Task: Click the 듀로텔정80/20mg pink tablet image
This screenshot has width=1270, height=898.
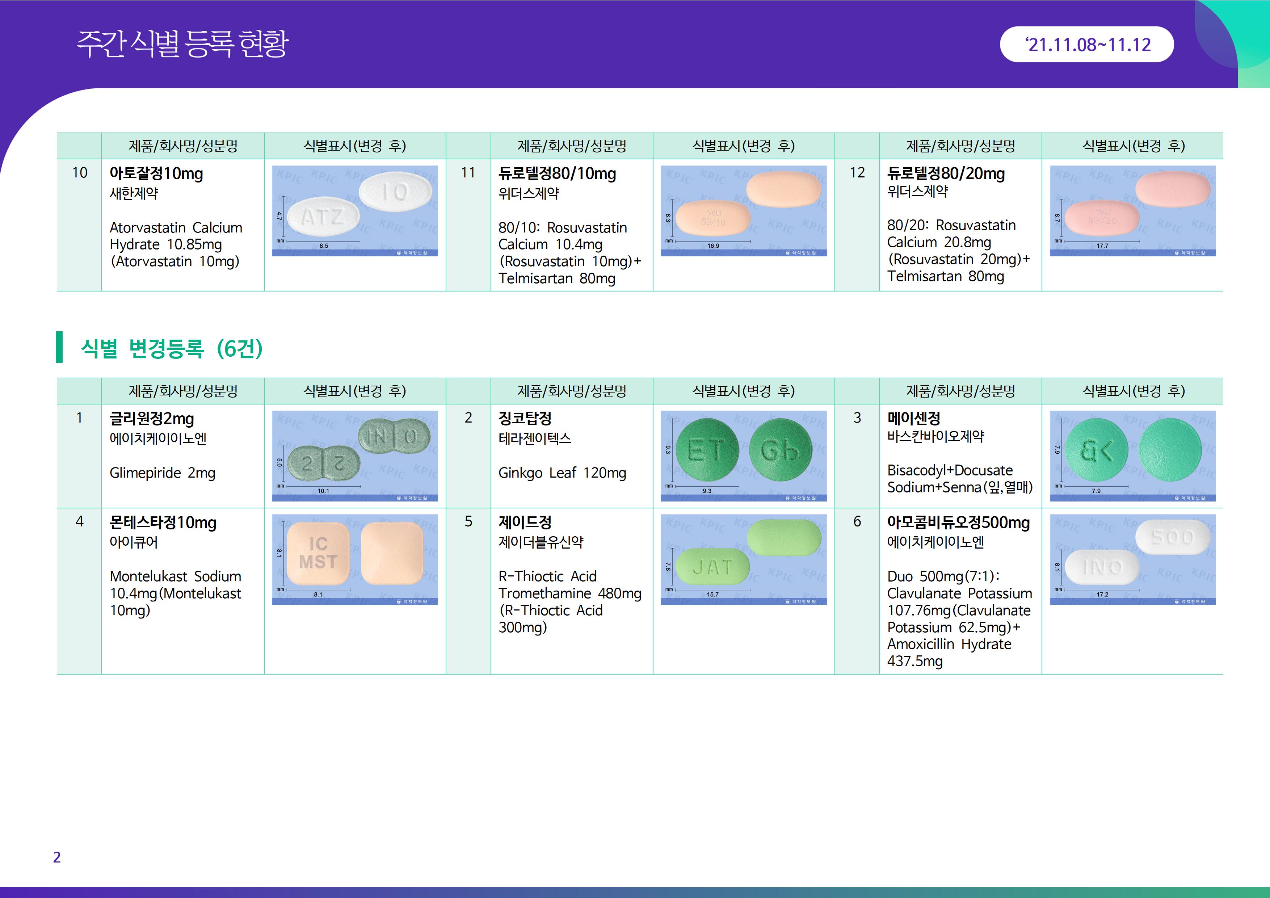Action: click(x=1132, y=211)
